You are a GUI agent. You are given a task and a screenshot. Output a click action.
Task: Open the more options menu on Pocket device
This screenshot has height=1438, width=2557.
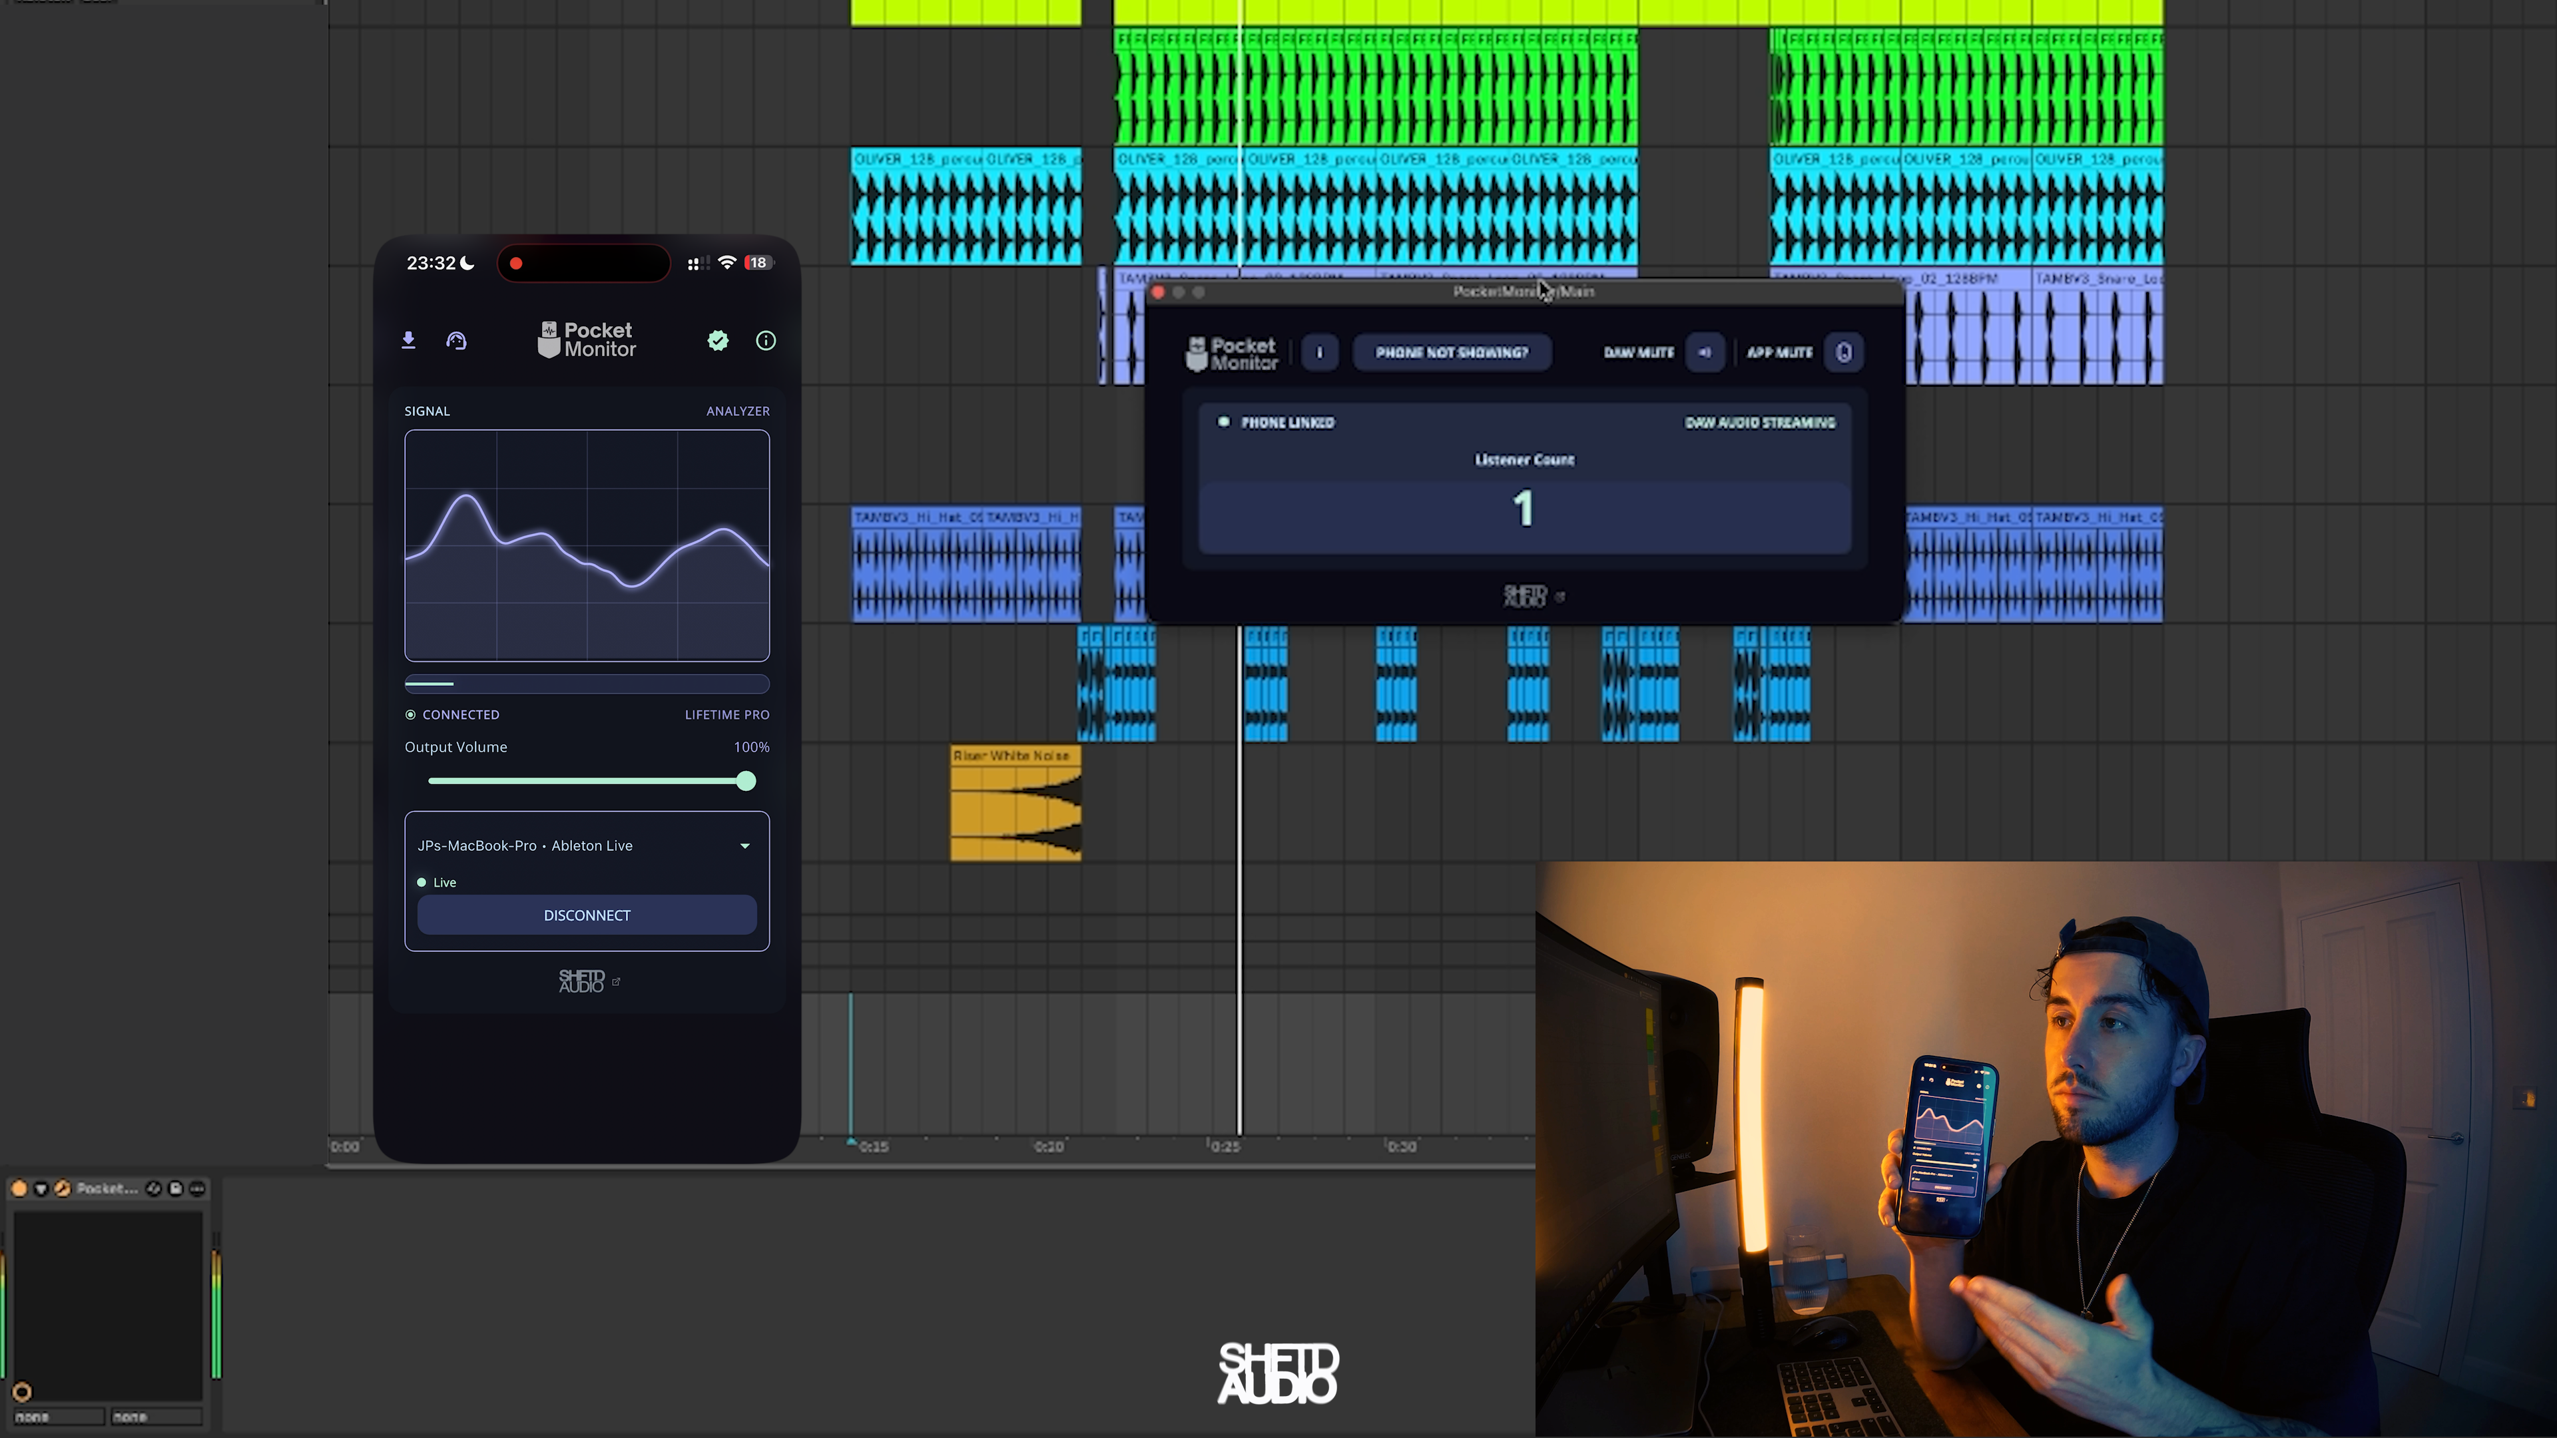point(198,1188)
